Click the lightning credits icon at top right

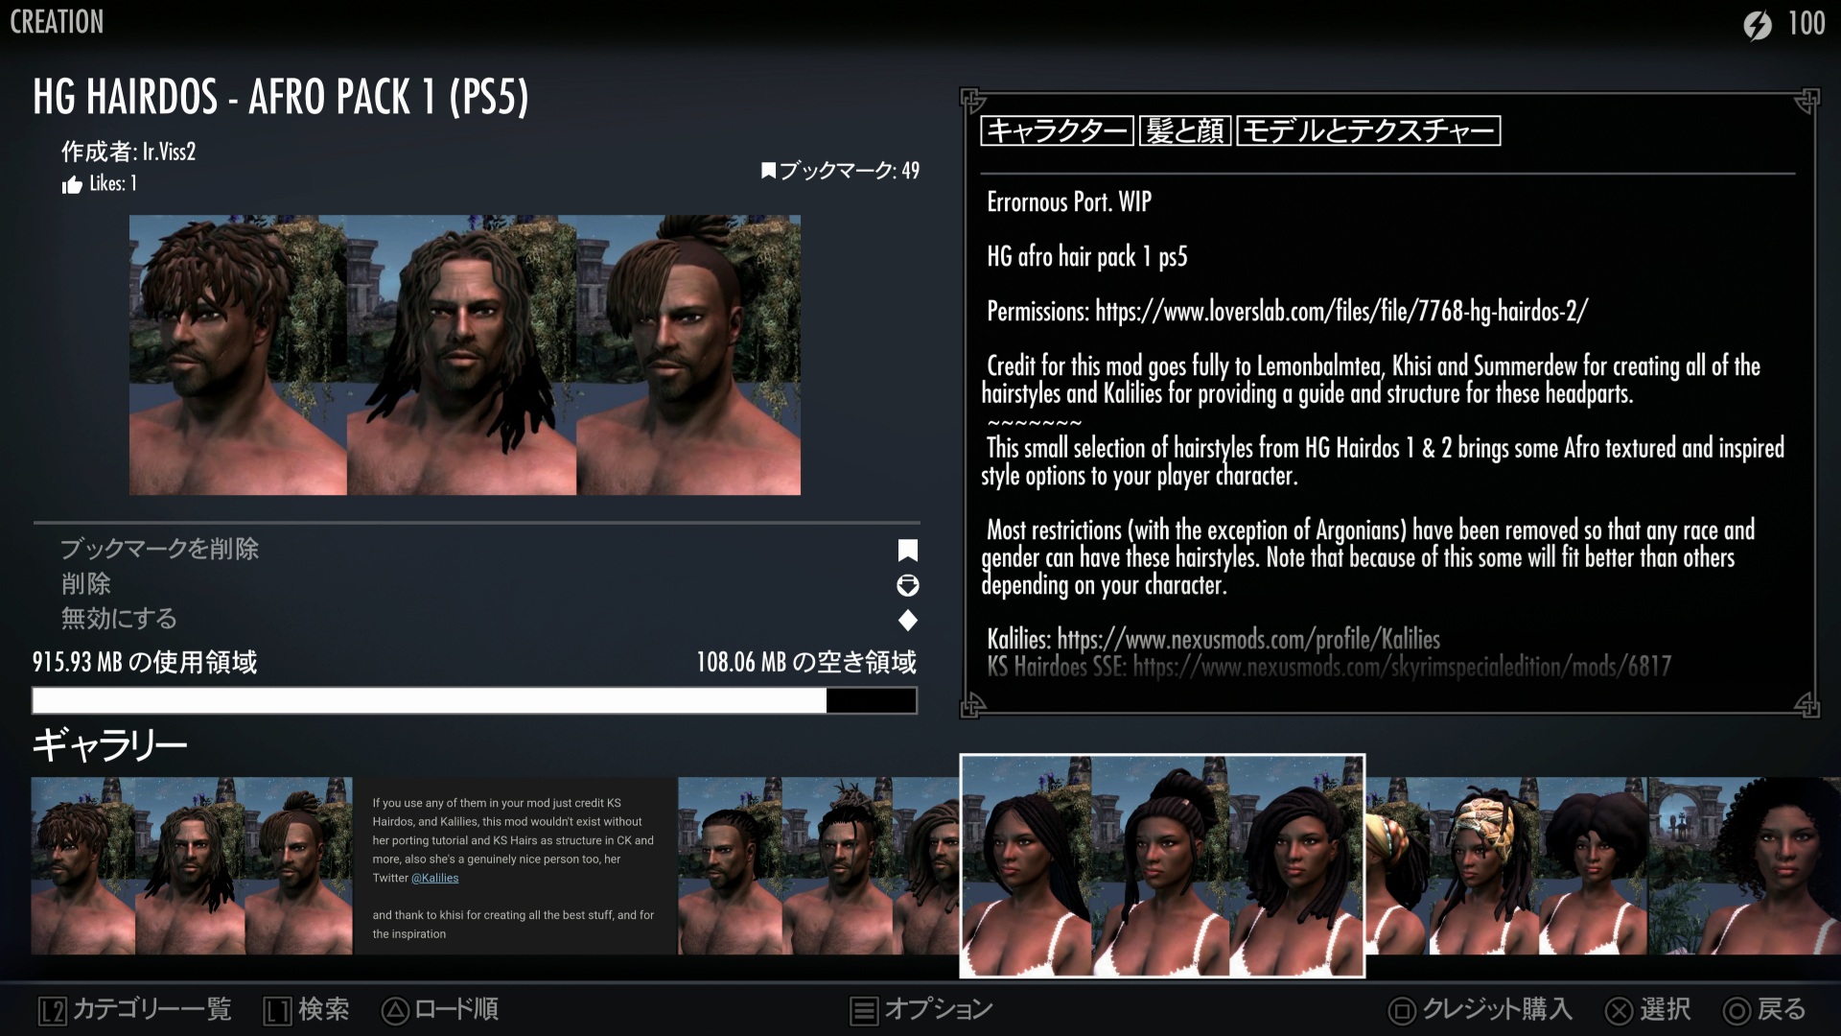tap(1758, 24)
